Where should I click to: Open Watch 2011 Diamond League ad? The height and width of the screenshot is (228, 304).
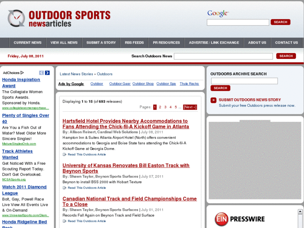point(24,190)
